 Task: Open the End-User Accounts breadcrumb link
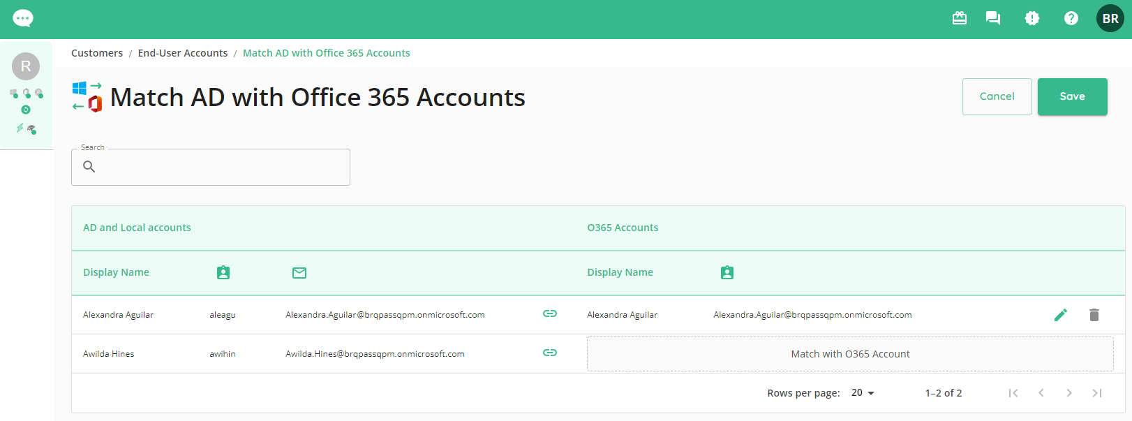(183, 53)
